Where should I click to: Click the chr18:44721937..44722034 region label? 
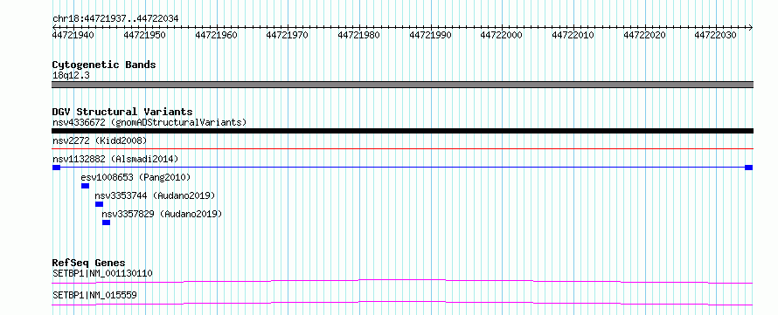pyautogui.click(x=115, y=18)
